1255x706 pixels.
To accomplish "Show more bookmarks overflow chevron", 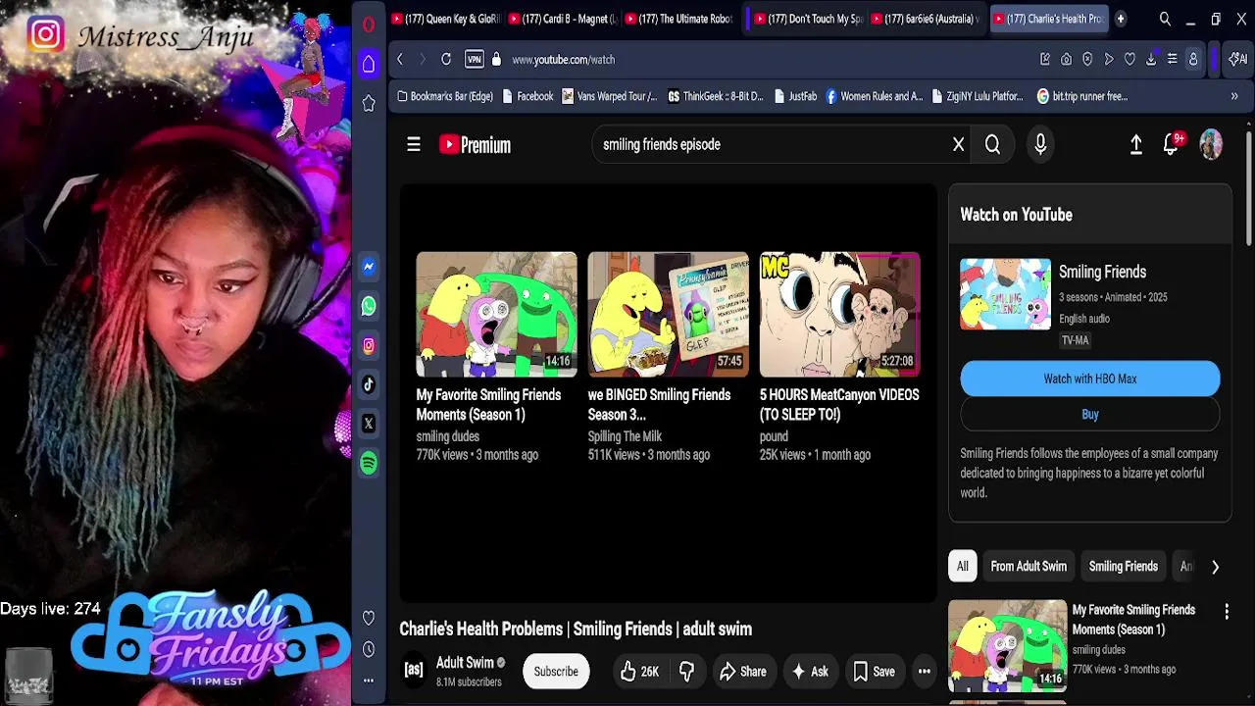I will [1234, 96].
